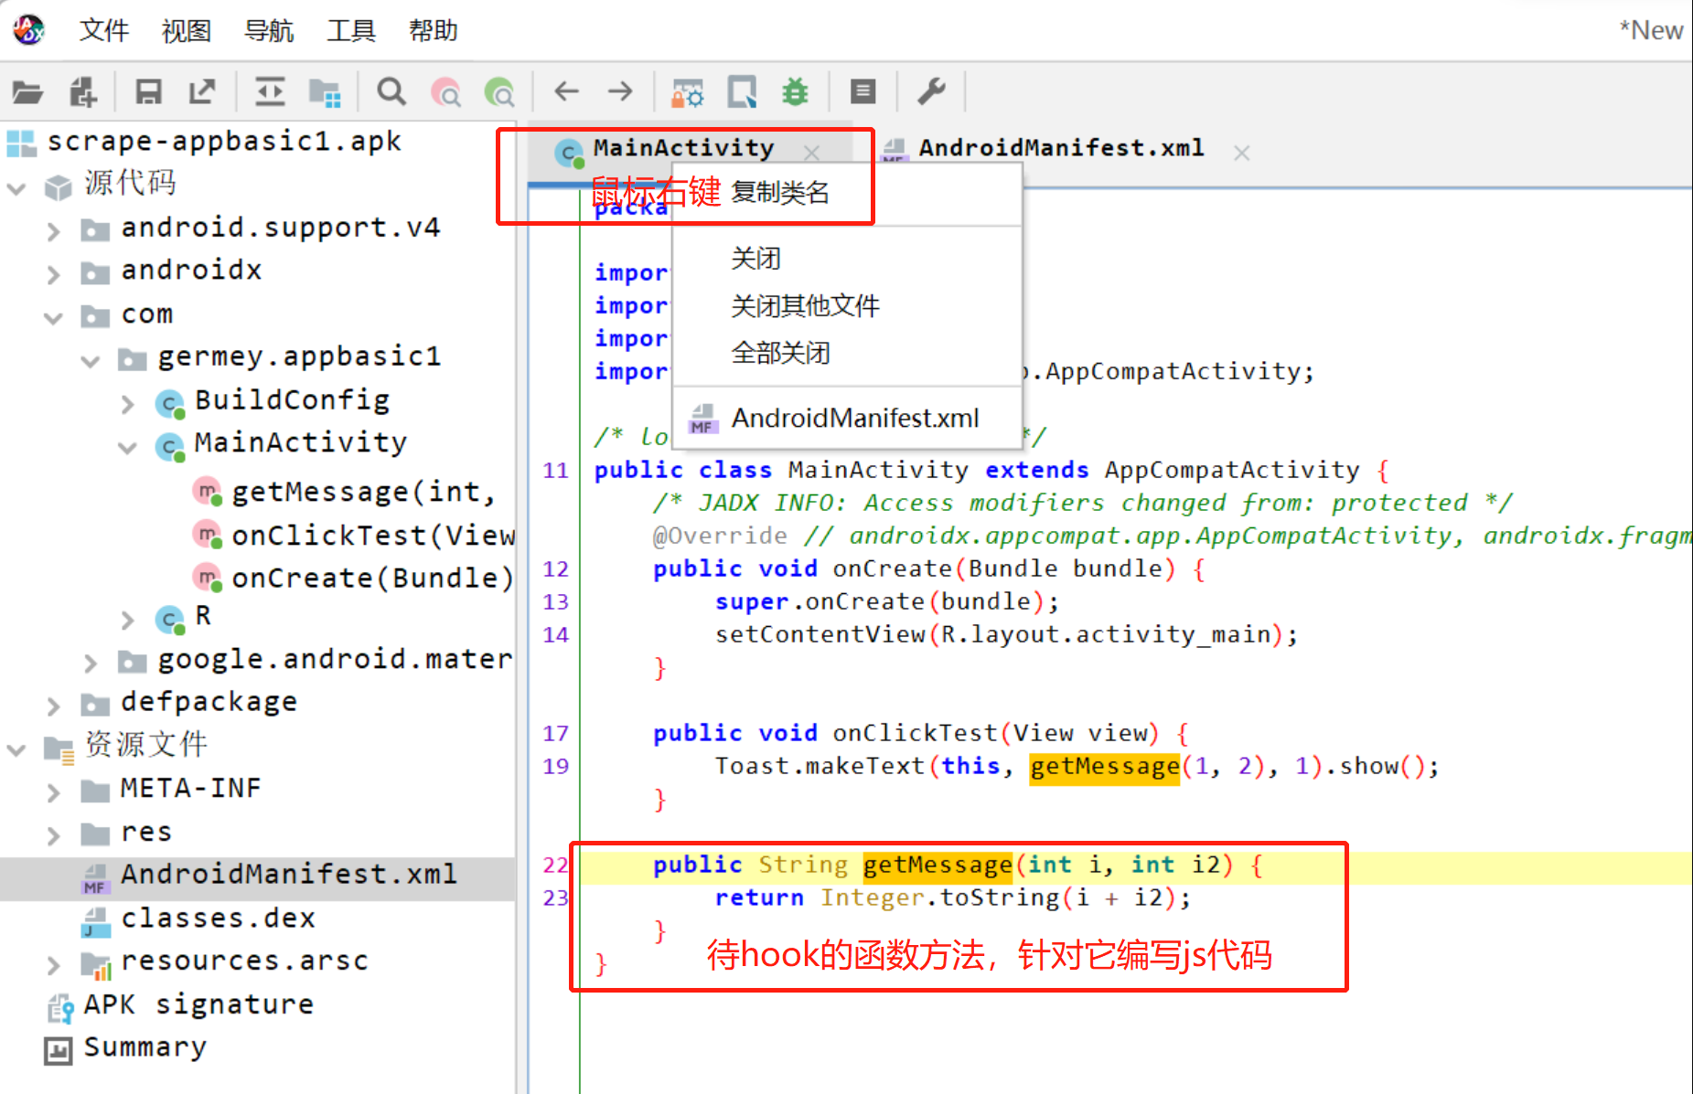Open the 工具 menu

[351, 30]
